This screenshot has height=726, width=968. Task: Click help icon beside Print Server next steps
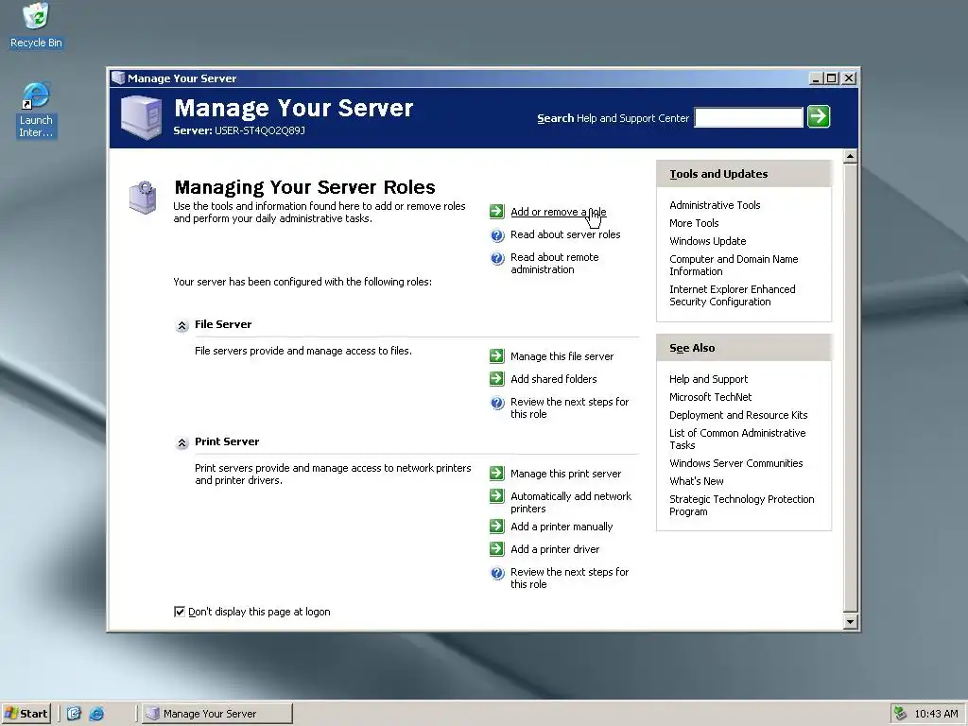(497, 573)
